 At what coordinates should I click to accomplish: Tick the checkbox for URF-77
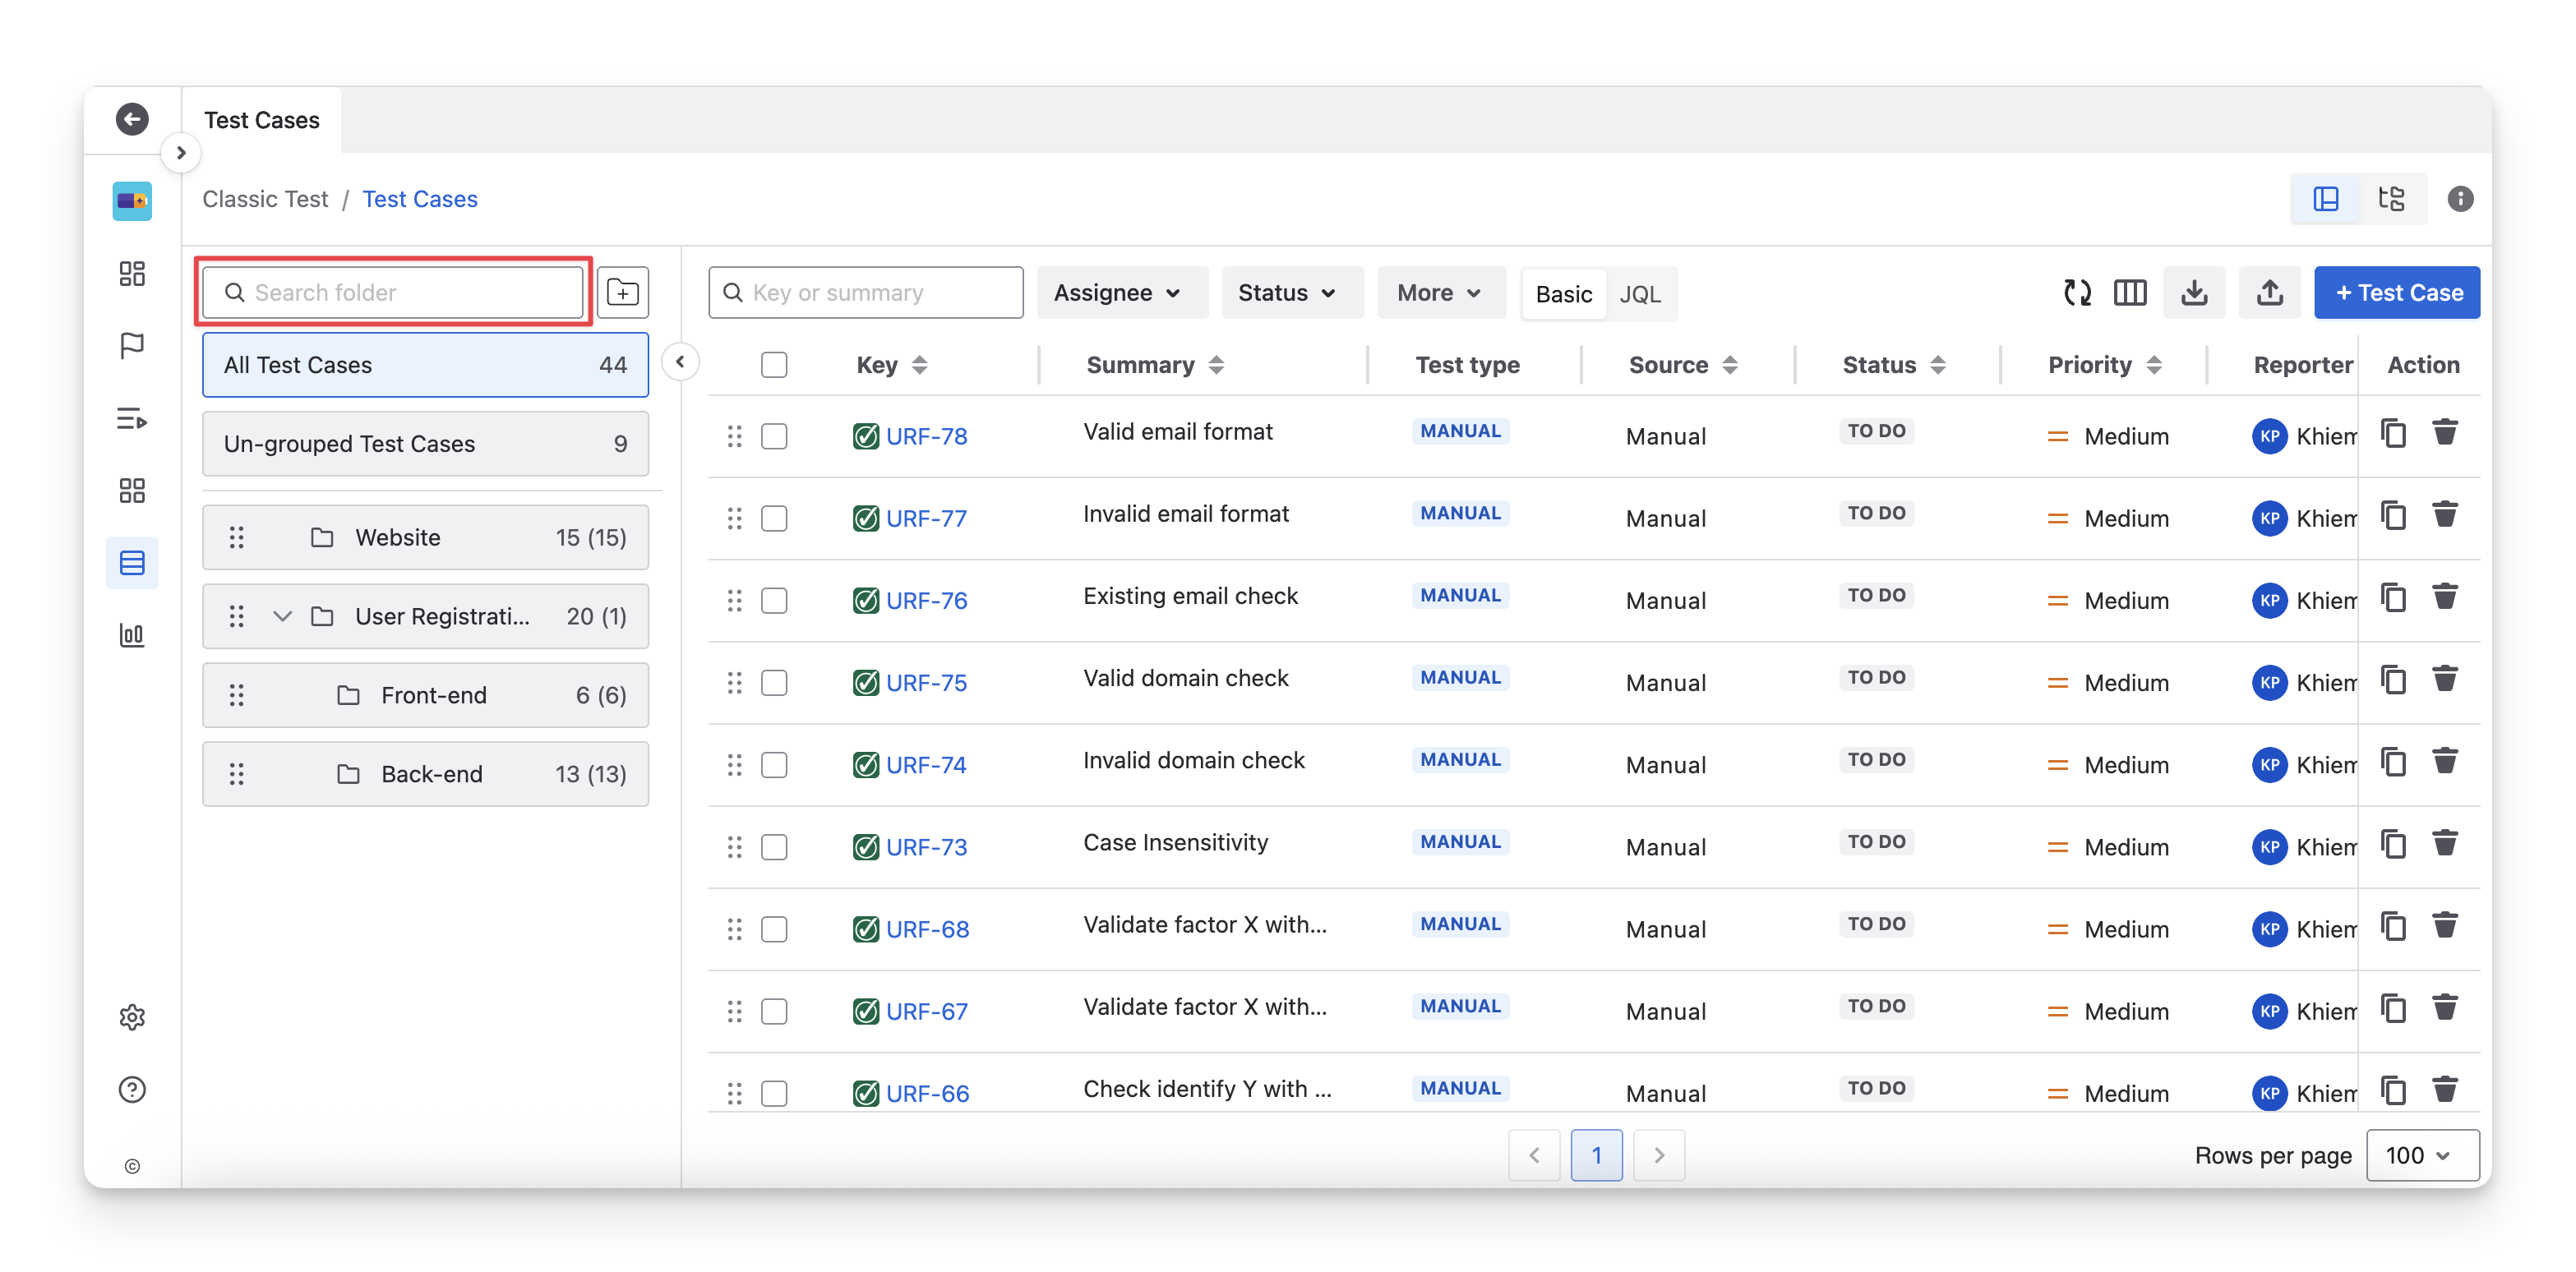774,518
